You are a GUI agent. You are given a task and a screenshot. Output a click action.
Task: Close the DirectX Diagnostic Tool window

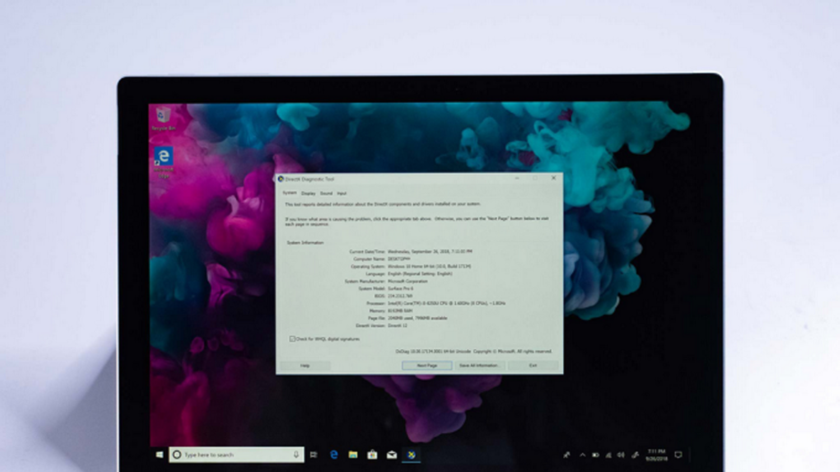tap(553, 178)
